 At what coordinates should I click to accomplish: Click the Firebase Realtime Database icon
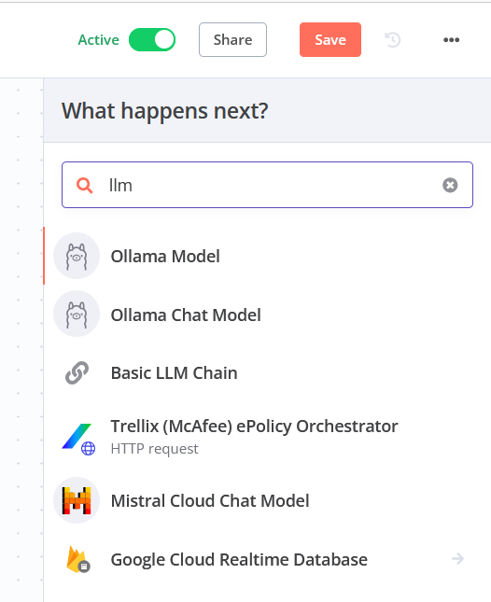click(77, 559)
